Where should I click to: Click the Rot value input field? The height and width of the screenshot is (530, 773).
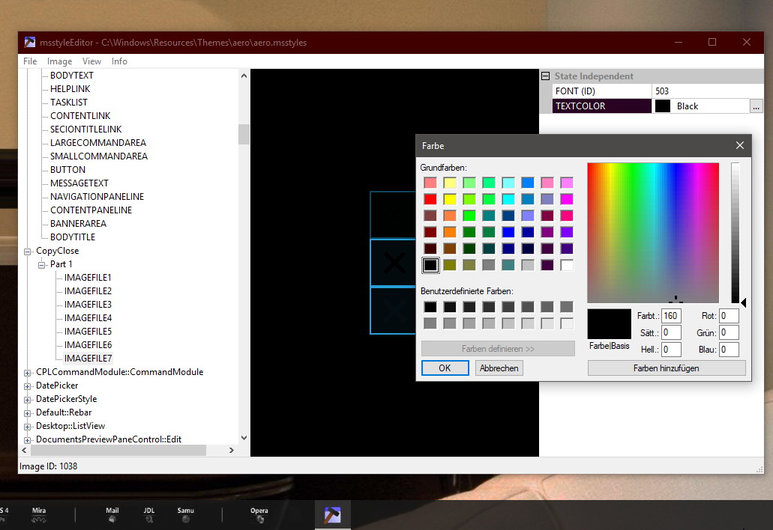tap(729, 316)
